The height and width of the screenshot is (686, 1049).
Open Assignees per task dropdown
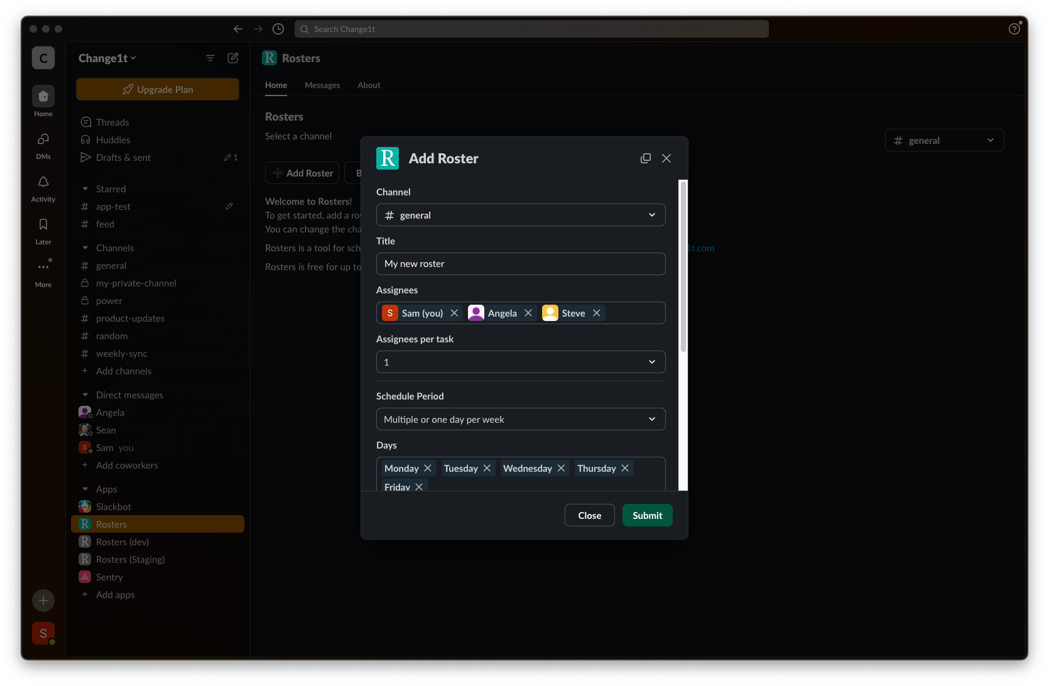tap(521, 362)
